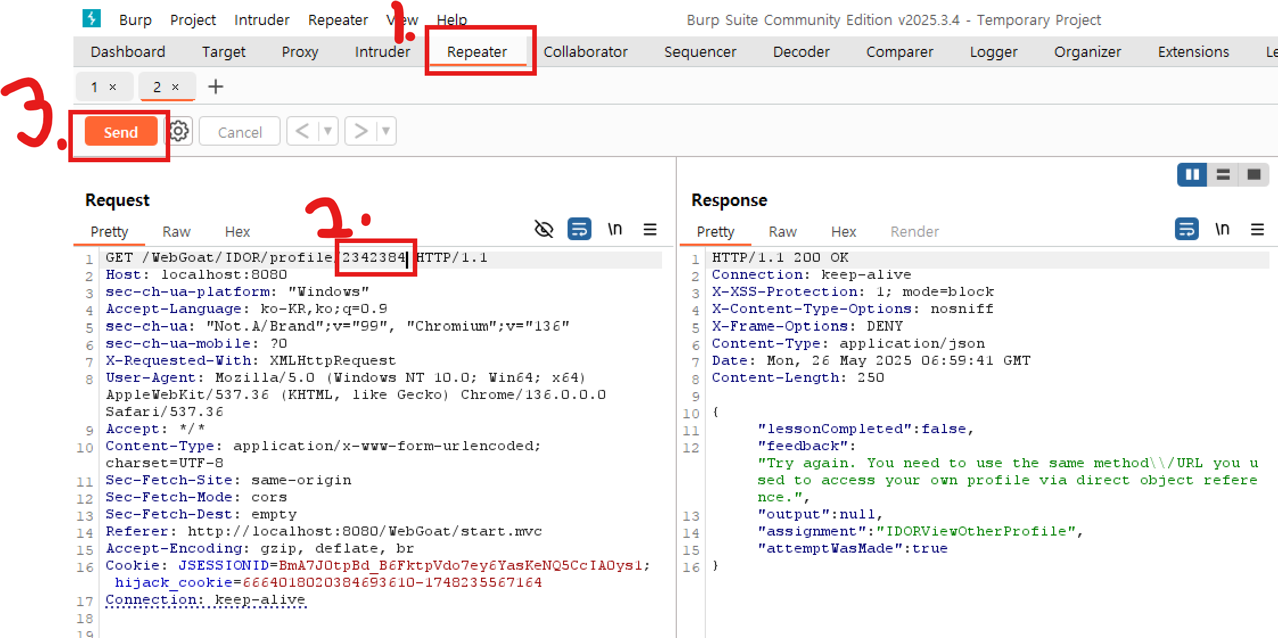This screenshot has width=1278, height=638.
Task: Show newline characters in Request panel
Action: (x=615, y=229)
